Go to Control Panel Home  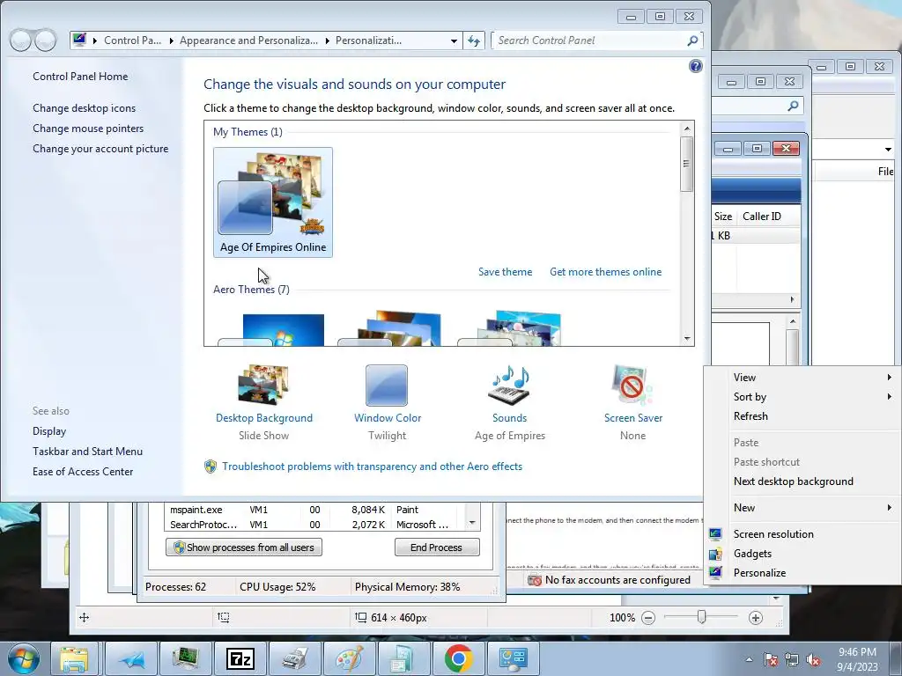(x=80, y=77)
